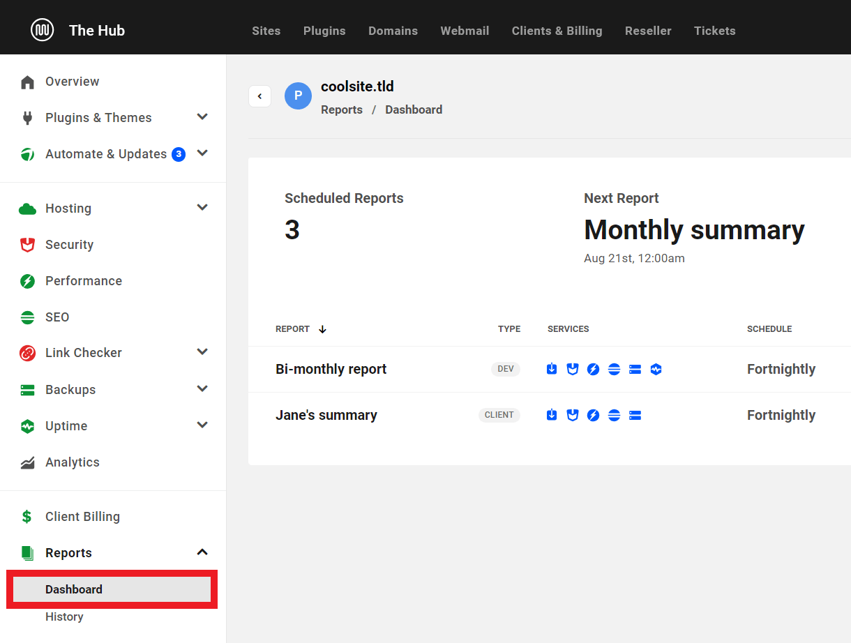This screenshot has height=643, width=851.
Task: Open Analytics via its chart icon
Action: 27,462
